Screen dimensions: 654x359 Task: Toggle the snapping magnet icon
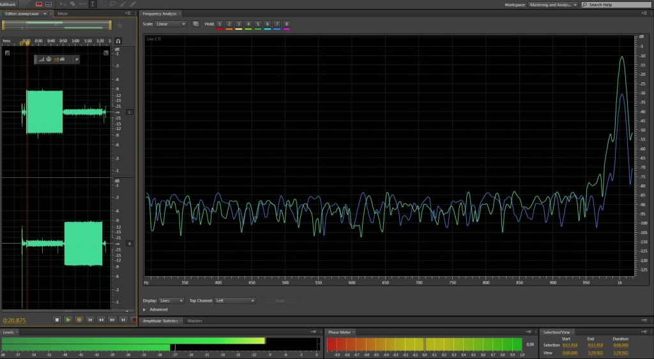coord(118,41)
